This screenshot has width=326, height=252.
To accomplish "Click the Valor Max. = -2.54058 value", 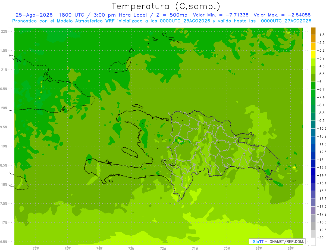I will pos(282,15).
